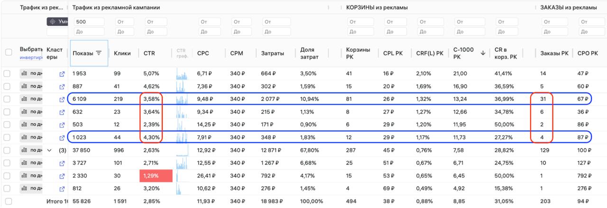The height and width of the screenshot is (208, 607).
Task: Check the row with 2 330 impressions
Action: click(x=7, y=176)
